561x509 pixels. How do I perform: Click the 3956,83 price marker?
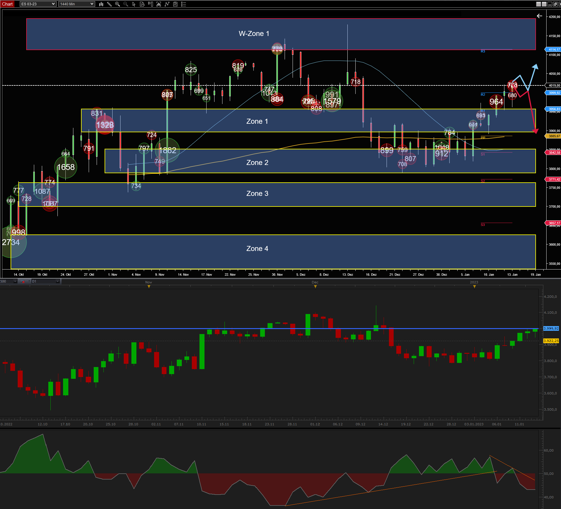pyautogui.click(x=553, y=109)
